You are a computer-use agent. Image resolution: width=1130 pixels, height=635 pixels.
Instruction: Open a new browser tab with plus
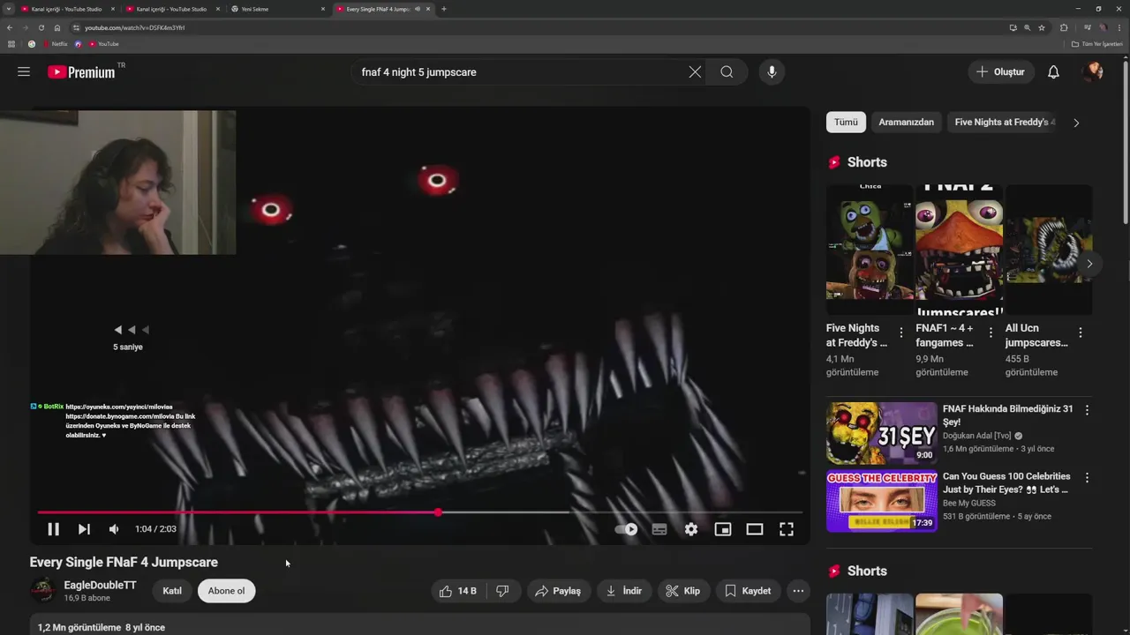[443, 9]
